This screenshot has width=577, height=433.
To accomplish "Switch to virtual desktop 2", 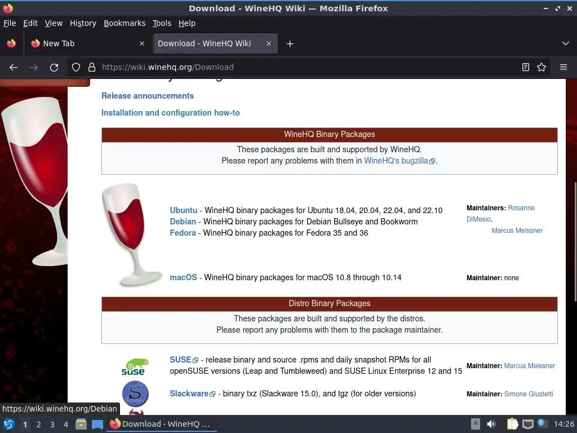I will pos(39,425).
